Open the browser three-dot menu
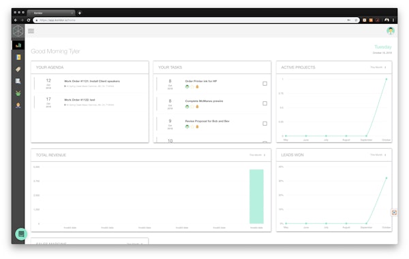 tap(393, 20)
